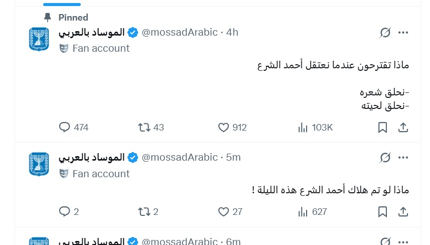Image resolution: width=430 pixels, height=245 pixels.
Task: View analytics of the 103K views post
Action: (303, 128)
